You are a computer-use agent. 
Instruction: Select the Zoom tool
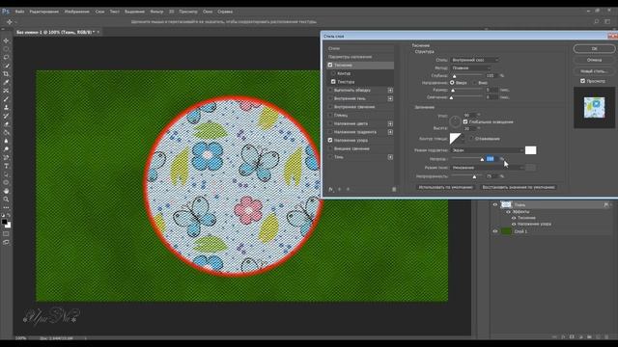[x=6, y=200]
